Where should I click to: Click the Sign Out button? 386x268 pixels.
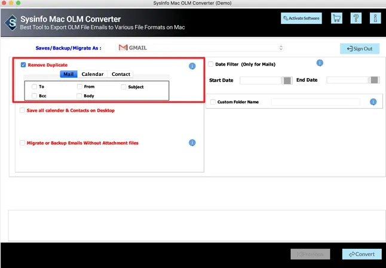[360, 49]
